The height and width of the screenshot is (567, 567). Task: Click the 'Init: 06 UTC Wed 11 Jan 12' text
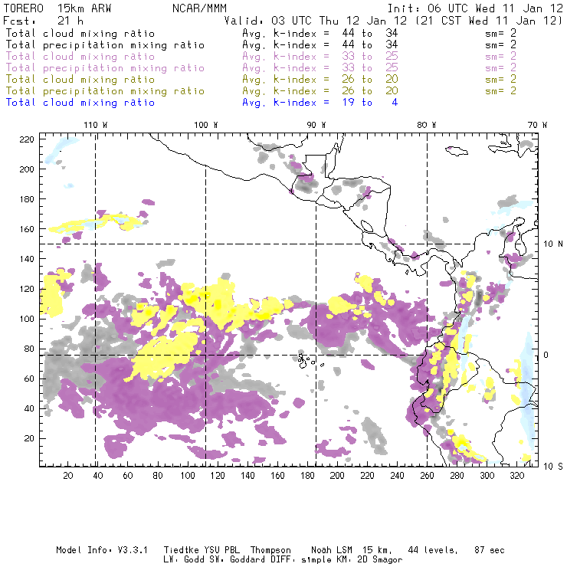tap(475, 8)
